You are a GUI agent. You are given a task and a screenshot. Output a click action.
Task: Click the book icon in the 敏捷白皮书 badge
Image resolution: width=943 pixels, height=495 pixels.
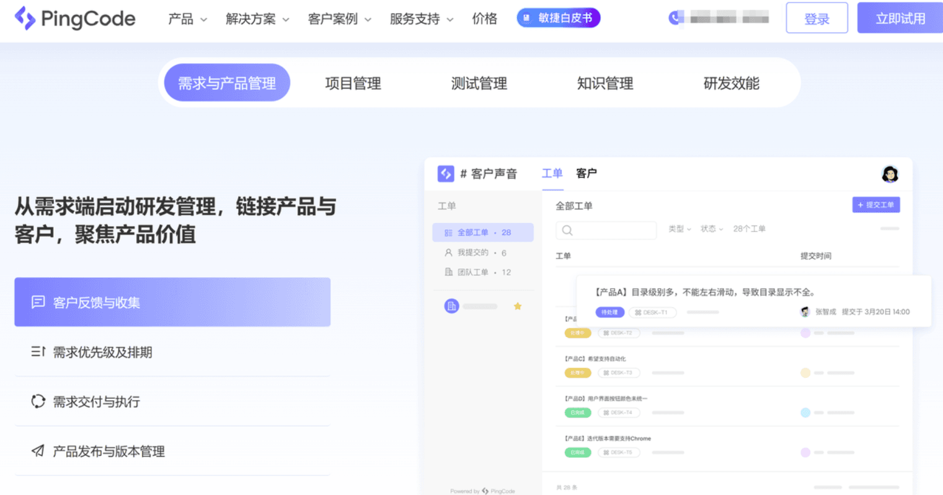[526, 19]
